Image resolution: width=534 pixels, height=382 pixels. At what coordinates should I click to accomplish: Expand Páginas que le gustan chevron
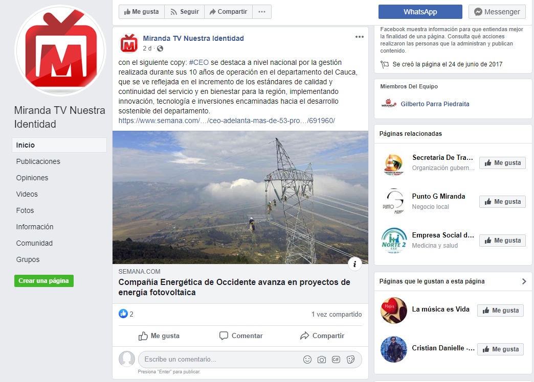coord(524,281)
